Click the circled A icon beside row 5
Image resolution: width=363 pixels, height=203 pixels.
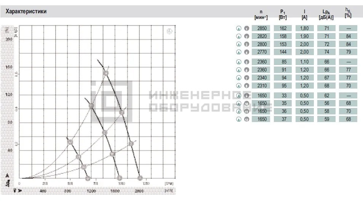coord(239,62)
